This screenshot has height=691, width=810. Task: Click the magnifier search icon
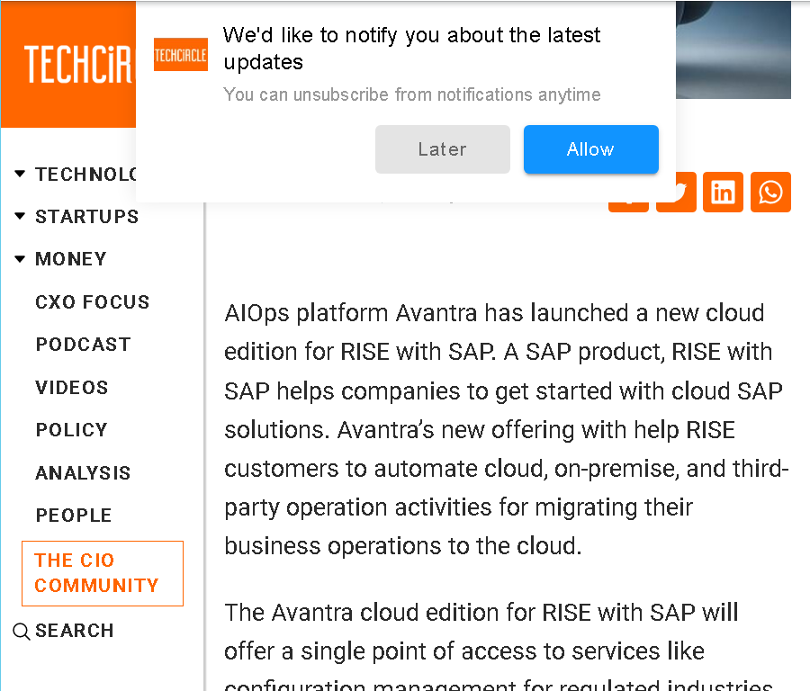22,631
